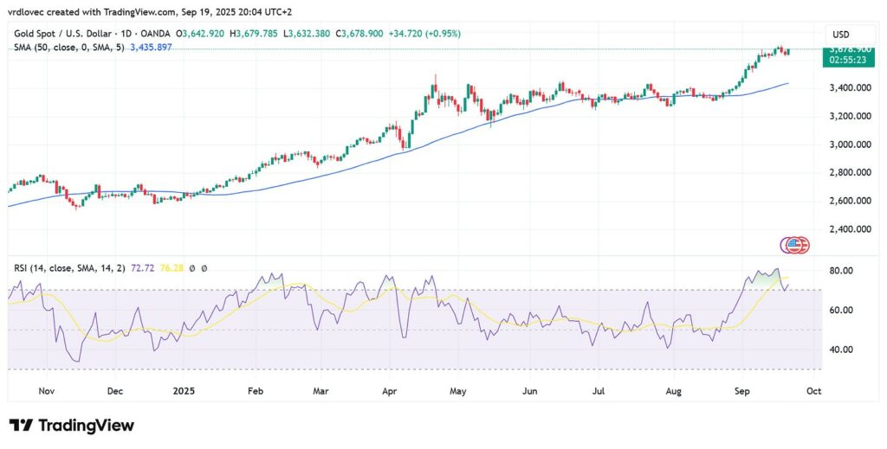Open the USD currency selector
This screenshot has height=449, width=887.
coord(840,34)
